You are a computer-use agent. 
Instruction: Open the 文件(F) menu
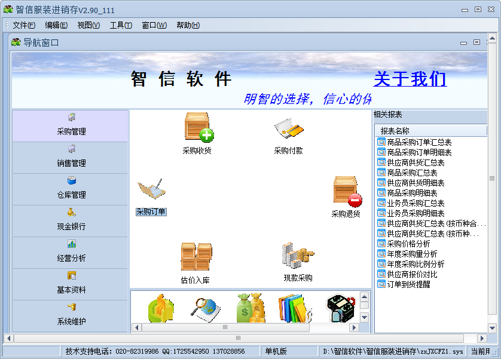coord(24,25)
